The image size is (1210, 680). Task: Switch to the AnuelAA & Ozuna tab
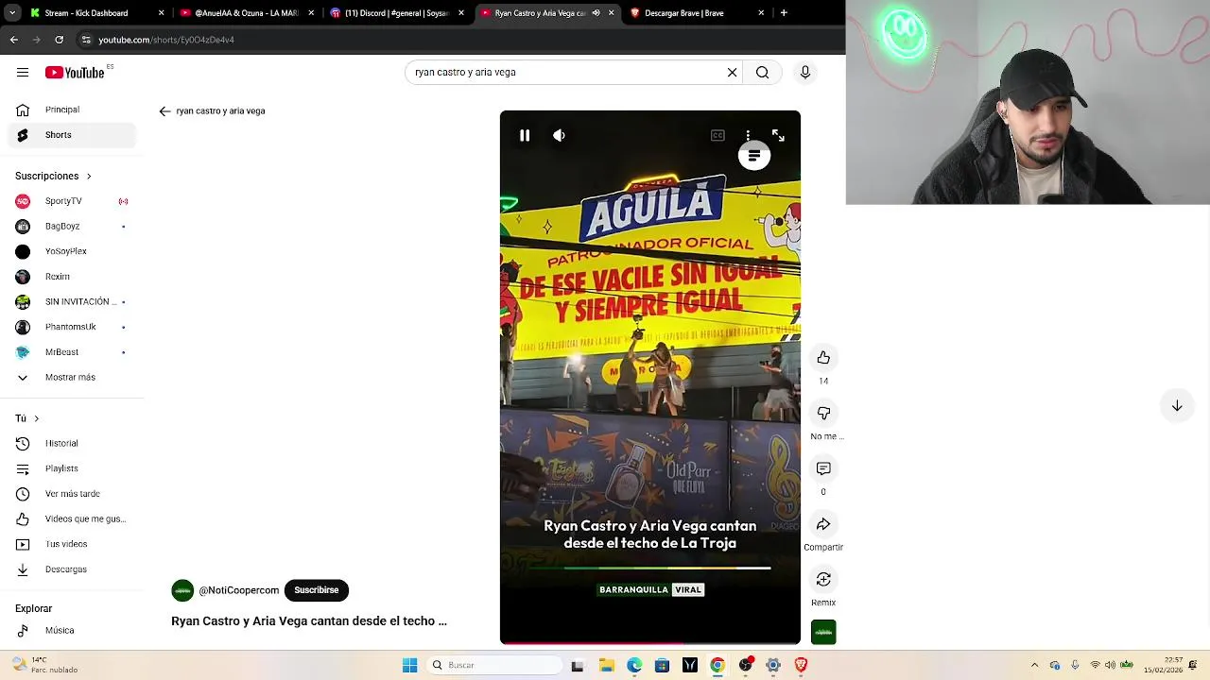[248, 13]
